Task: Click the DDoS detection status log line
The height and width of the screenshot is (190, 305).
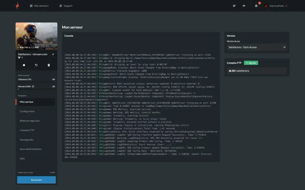Action: click(x=132, y=84)
